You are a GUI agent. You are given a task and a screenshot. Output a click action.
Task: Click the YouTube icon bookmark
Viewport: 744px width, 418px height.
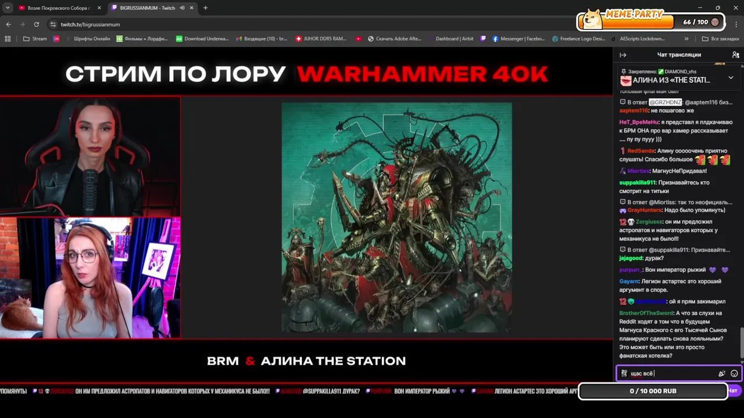[358, 39]
